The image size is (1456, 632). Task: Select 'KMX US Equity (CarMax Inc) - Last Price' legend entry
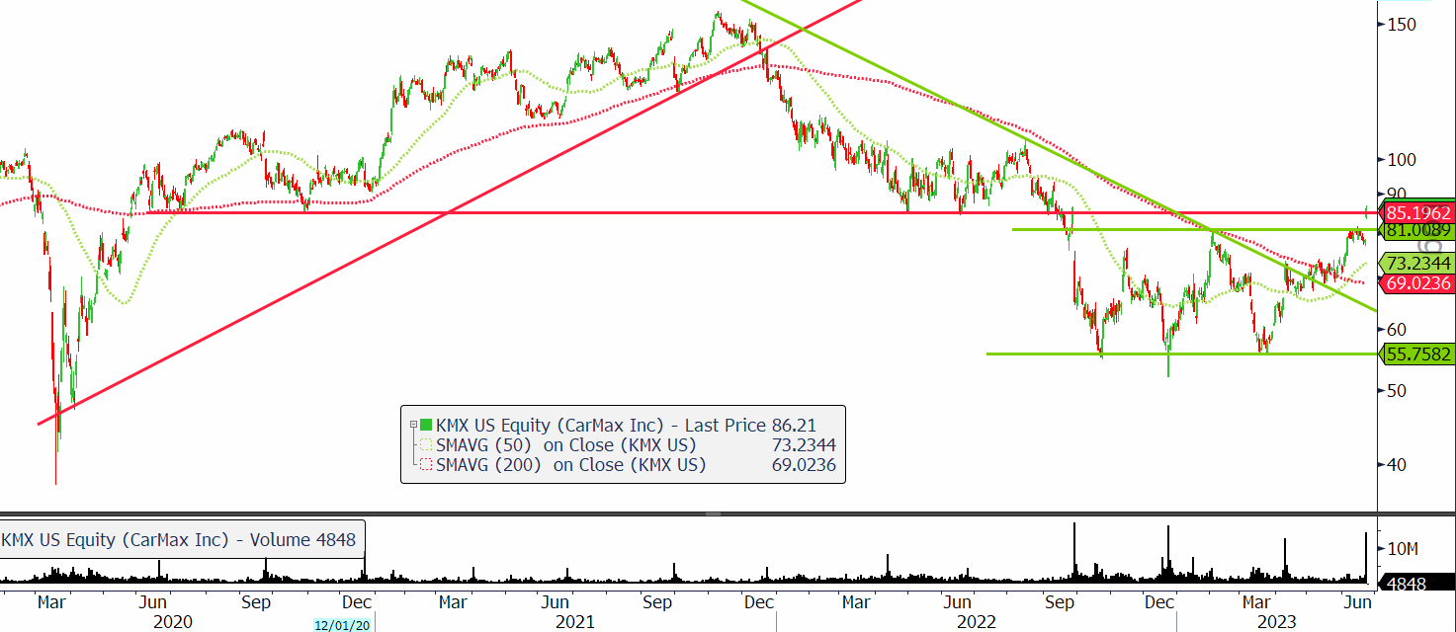click(601, 425)
